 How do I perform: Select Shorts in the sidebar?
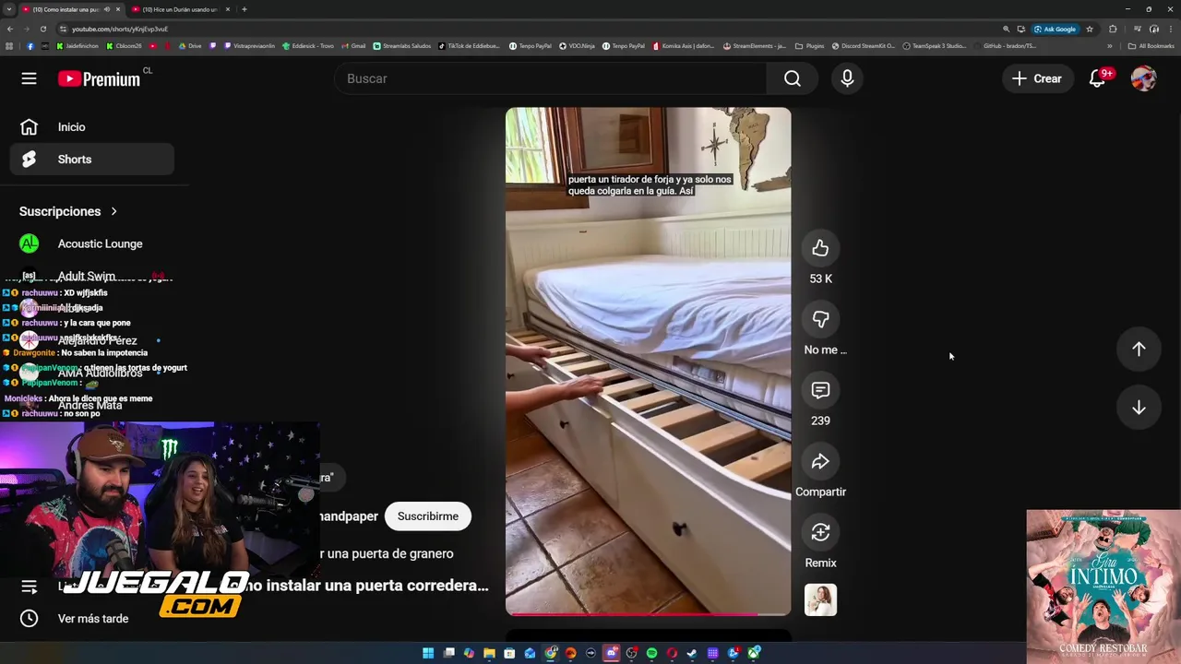(x=92, y=160)
